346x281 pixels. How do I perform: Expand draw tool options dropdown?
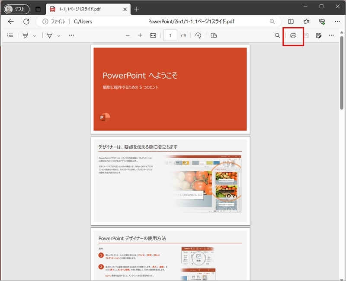click(x=59, y=35)
